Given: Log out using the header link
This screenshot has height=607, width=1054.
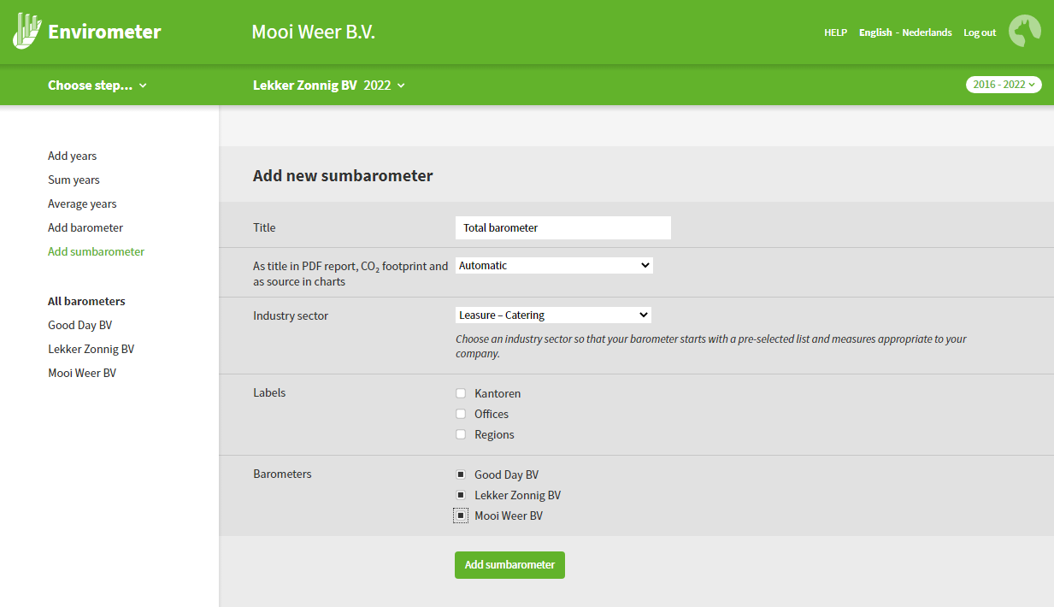Looking at the screenshot, I should [x=980, y=32].
